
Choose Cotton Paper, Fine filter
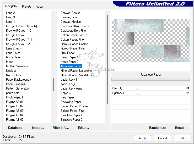click(72, 40)
